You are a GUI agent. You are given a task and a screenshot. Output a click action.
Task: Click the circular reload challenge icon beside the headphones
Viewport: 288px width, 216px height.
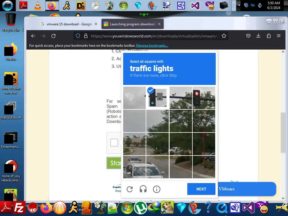tap(130, 189)
